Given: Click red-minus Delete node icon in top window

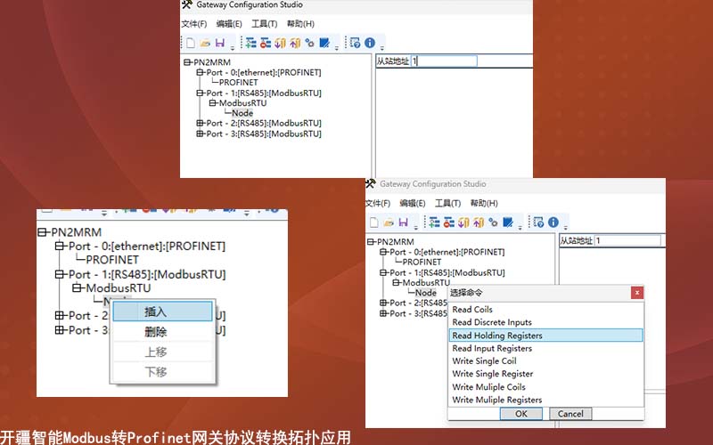Looking at the screenshot, I should click(266, 43).
